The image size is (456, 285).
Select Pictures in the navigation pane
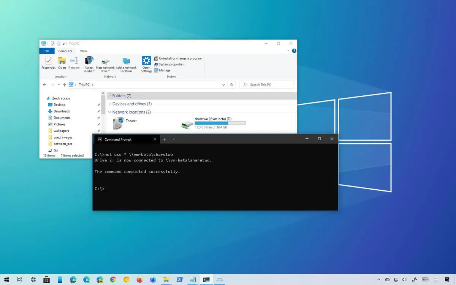click(56, 124)
